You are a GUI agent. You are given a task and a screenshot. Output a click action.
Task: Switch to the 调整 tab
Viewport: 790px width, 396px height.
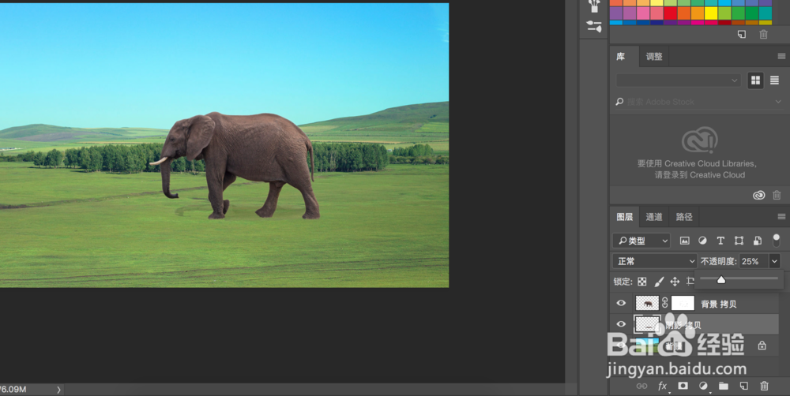click(x=654, y=56)
